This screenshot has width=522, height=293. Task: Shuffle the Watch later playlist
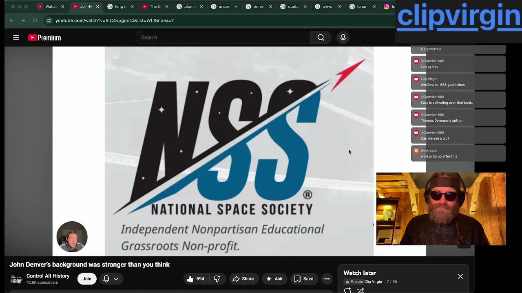[x=360, y=290]
